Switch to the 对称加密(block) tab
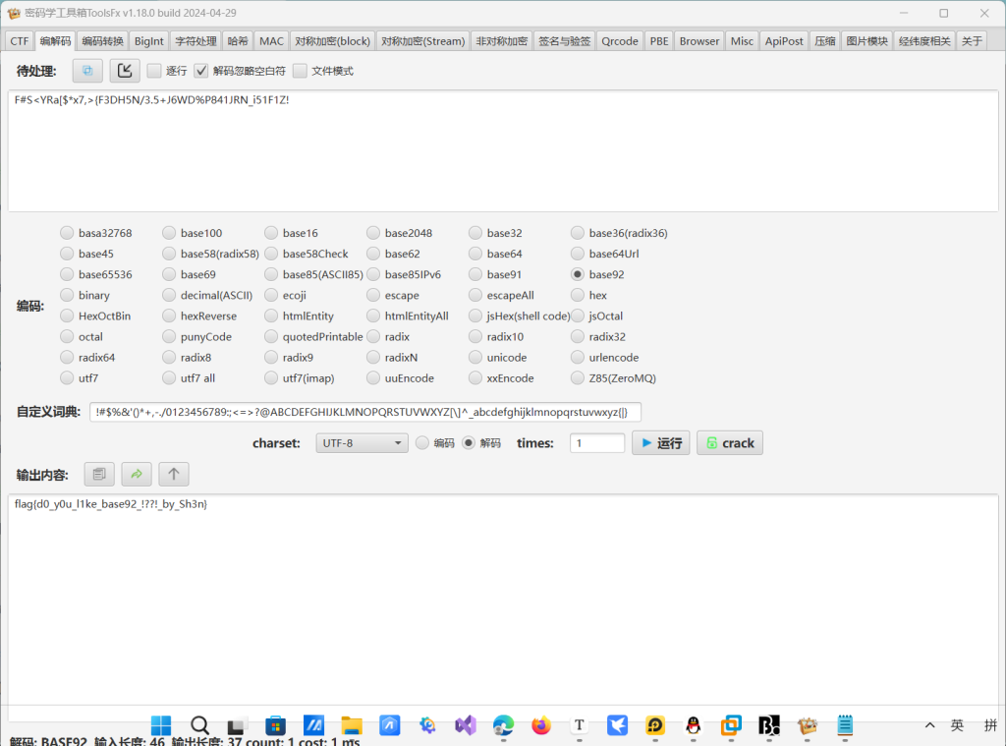The image size is (1006, 746). click(x=333, y=41)
